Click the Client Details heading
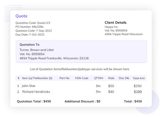Screen dimensions: 162x117 pyautogui.click(x=115, y=23)
